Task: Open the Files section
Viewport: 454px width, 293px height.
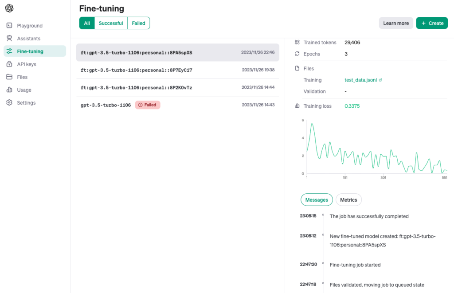Action: [x=23, y=77]
